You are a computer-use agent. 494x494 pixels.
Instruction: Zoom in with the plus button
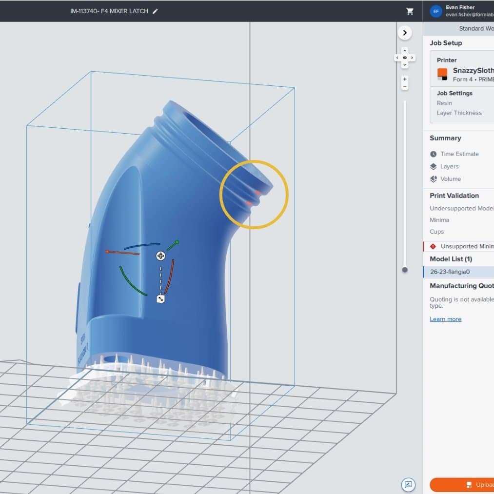click(x=405, y=79)
